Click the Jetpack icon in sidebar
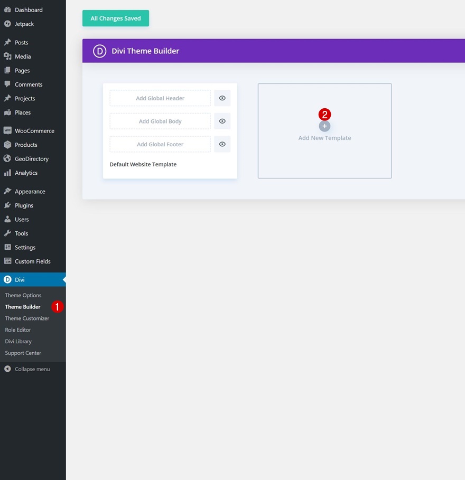The height and width of the screenshot is (480, 465). tap(7, 24)
